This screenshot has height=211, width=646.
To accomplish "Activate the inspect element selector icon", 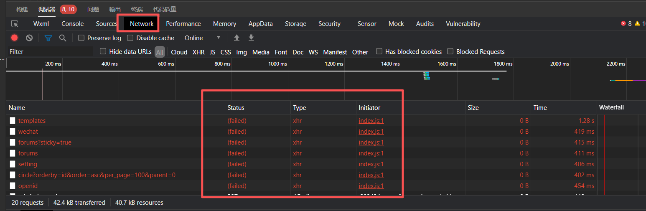I will pyautogui.click(x=15, y=24).
